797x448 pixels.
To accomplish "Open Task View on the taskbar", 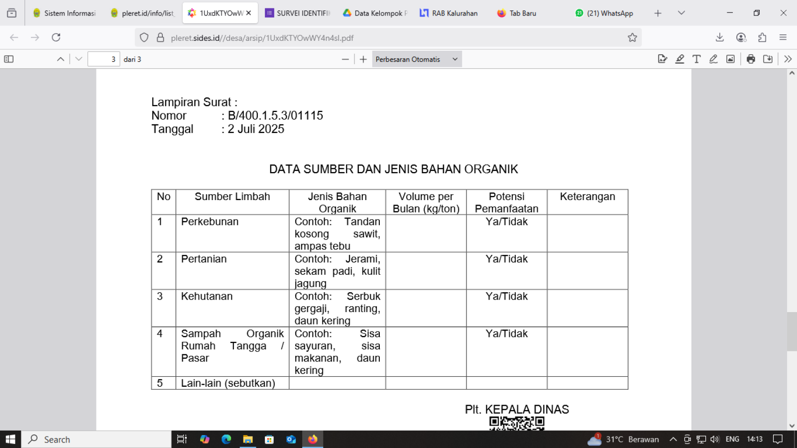I will pos(182,440).
